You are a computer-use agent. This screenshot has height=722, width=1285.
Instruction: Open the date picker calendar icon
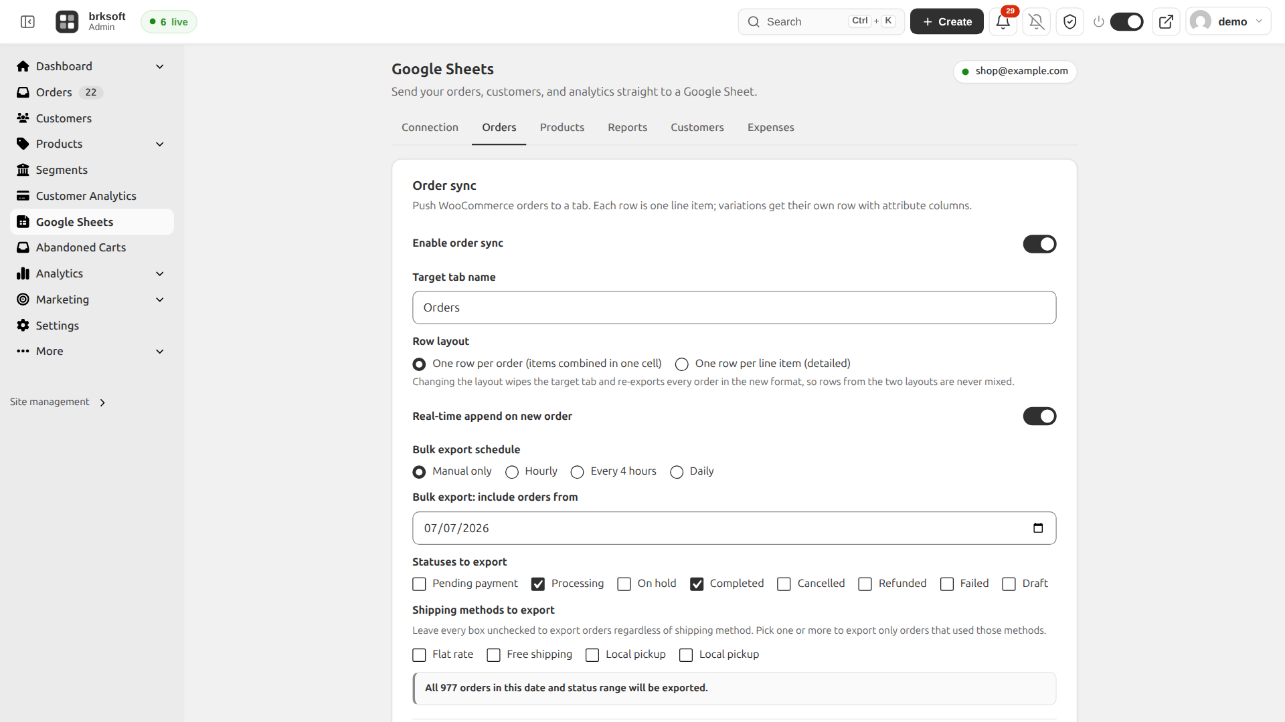[1038, 528]
